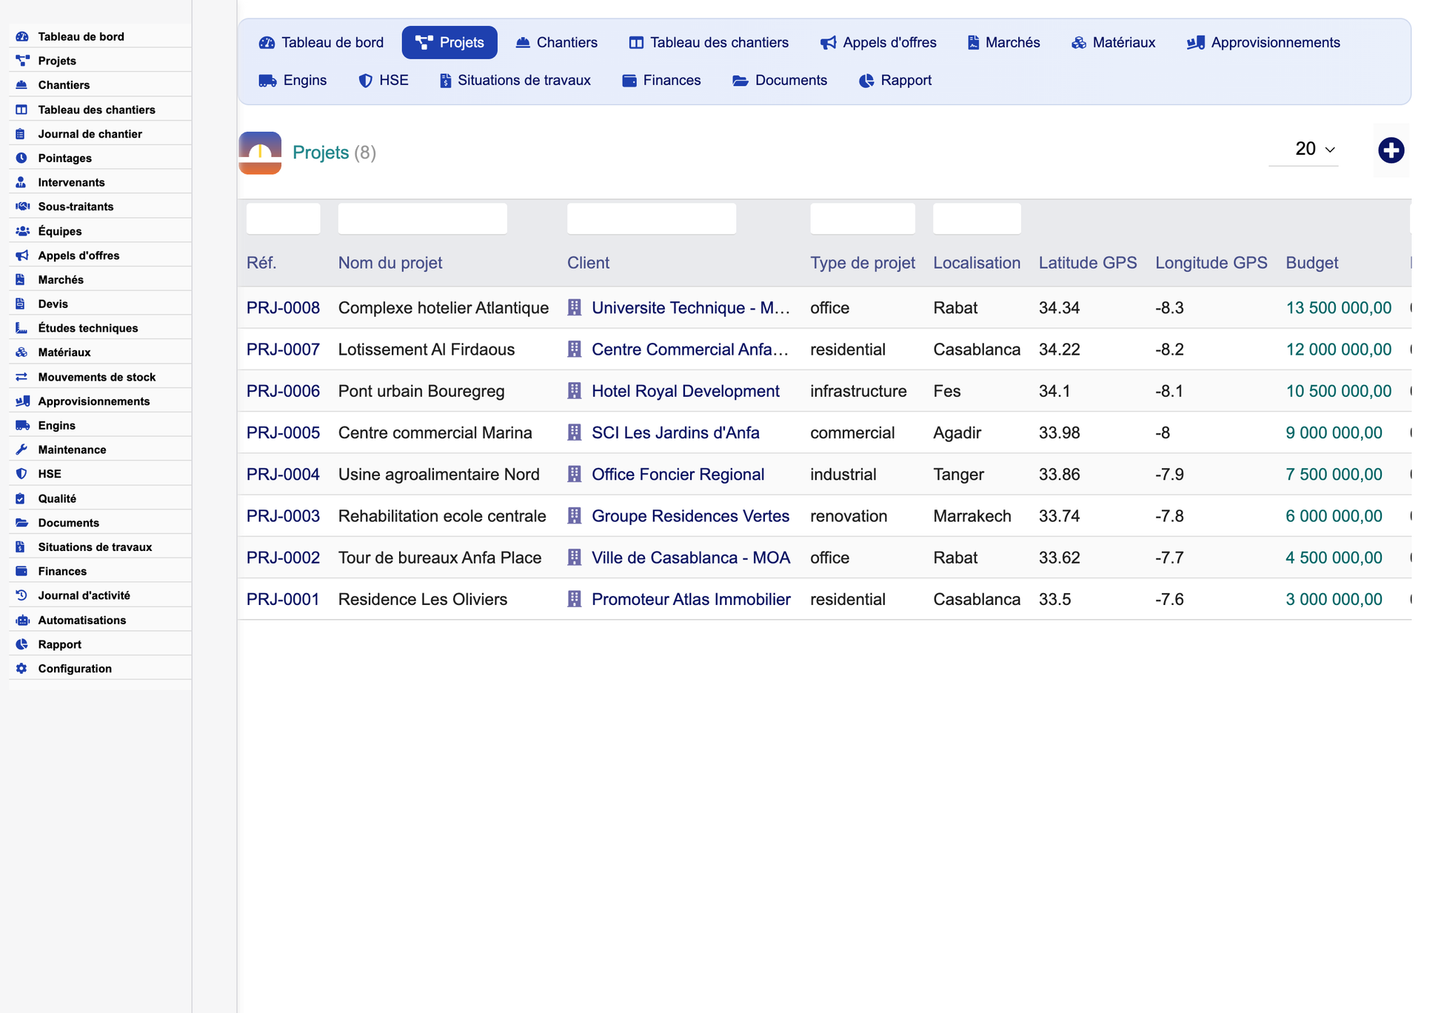Open project PRJ-0001 link

[283, 600]
